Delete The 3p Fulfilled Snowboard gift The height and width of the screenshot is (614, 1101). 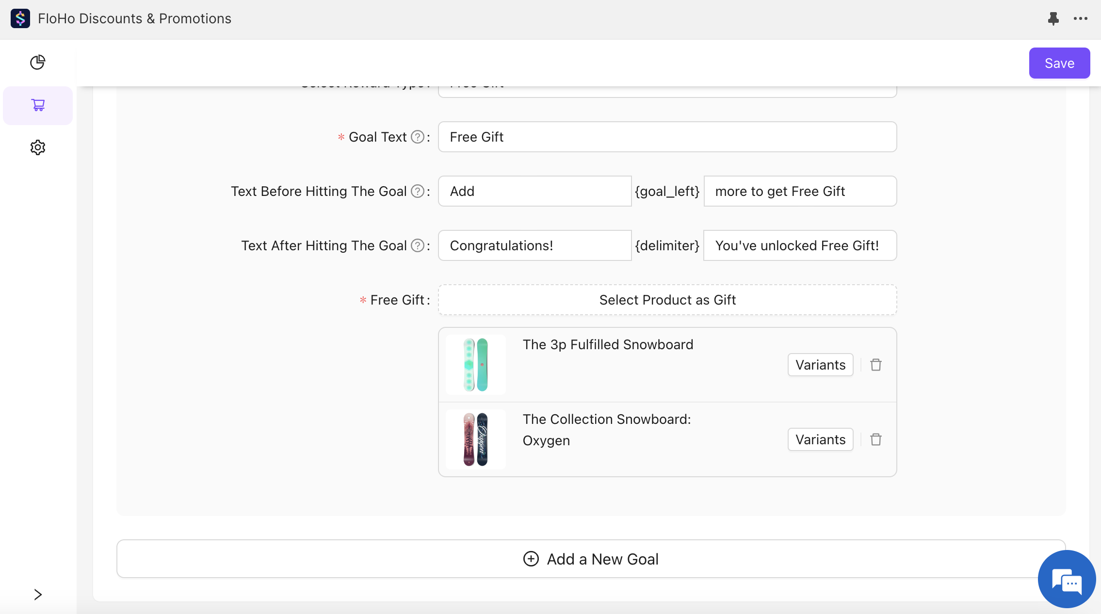coord(875,365)
